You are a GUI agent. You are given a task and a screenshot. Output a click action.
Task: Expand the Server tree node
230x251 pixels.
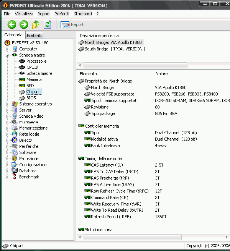point(7,110)
